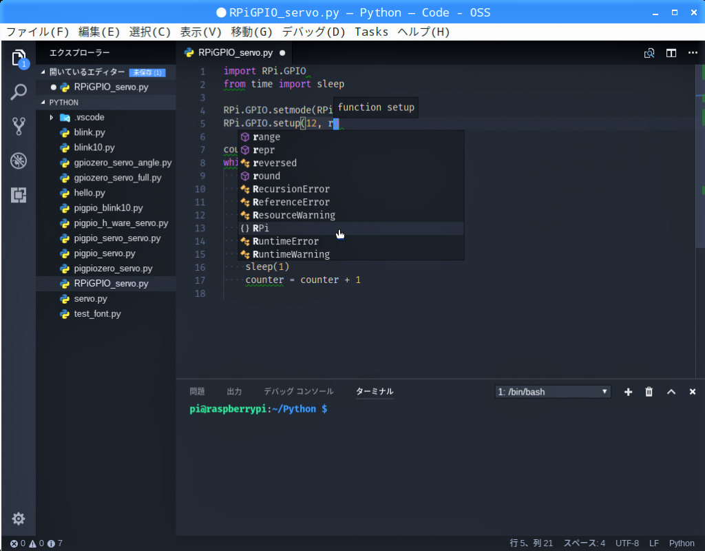
Task: Open gpiozero_servo_angle.py file
Action: coord(106,163)
